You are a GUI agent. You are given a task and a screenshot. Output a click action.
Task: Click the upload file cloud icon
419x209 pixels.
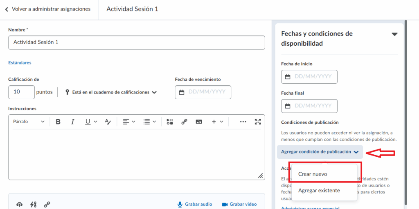point(19,205)
